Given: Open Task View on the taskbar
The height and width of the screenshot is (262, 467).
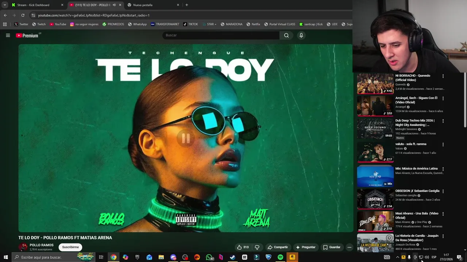Looking at the screenshot, I should coord(101,257).
